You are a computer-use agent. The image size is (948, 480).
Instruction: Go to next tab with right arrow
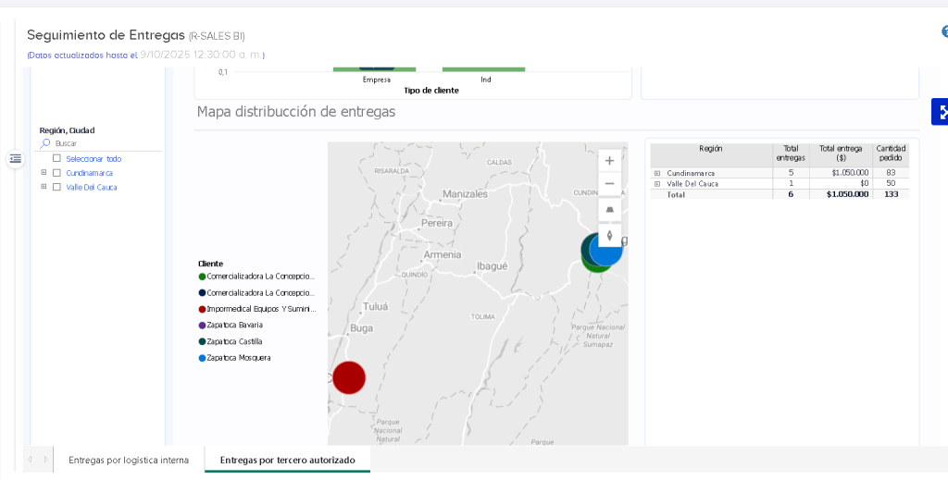point(46,460)
